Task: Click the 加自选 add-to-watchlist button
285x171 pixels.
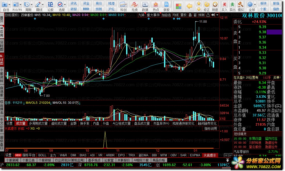Action: (x=166, y=15)
